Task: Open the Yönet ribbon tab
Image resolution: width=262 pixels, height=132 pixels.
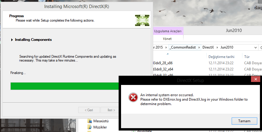Action: point(167,39)
